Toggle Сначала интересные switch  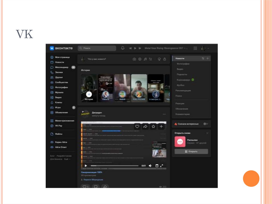[206, 124]
